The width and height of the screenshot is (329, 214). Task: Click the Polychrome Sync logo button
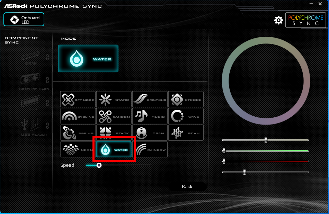click(x=305, y=20)
